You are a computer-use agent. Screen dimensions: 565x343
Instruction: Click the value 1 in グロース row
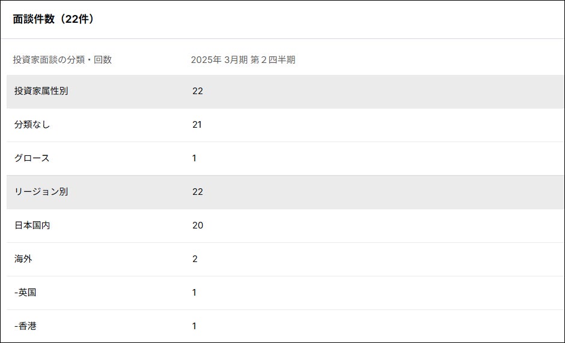tap(195, 158)
